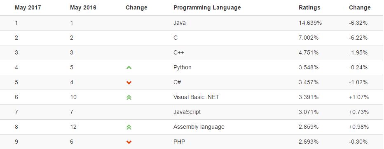Screen dimensions: 384x149
Task: Click the "JavaScript" language cell
Action: [187, 112]
